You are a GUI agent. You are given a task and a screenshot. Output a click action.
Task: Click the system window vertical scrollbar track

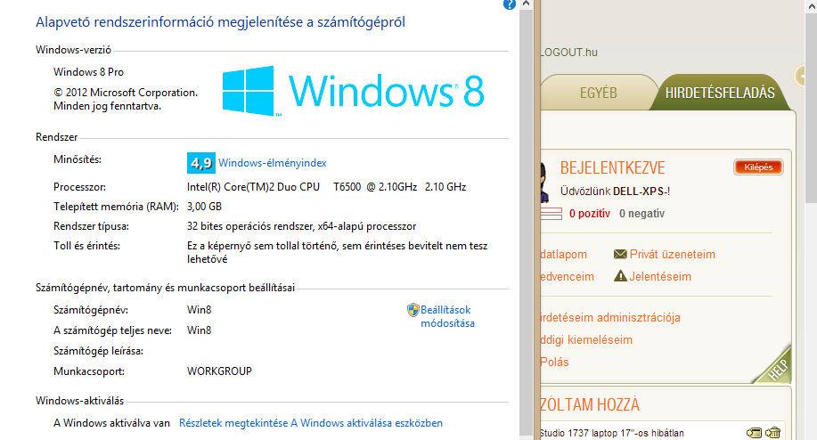point(526,224)
